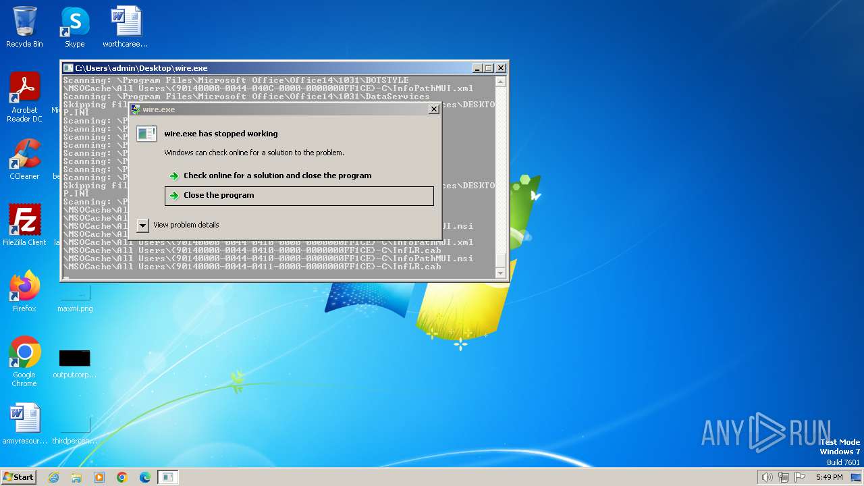Click Check online for a solution option
This screenshot has width=864, height=486.
tap(299, 175)
